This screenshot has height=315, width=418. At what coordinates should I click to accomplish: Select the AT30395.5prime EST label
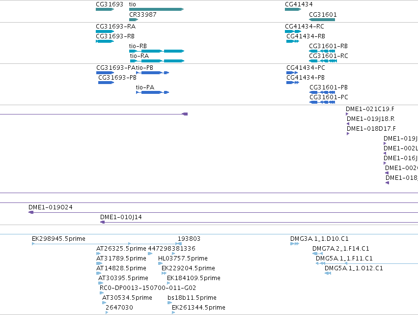coord(123,278)
